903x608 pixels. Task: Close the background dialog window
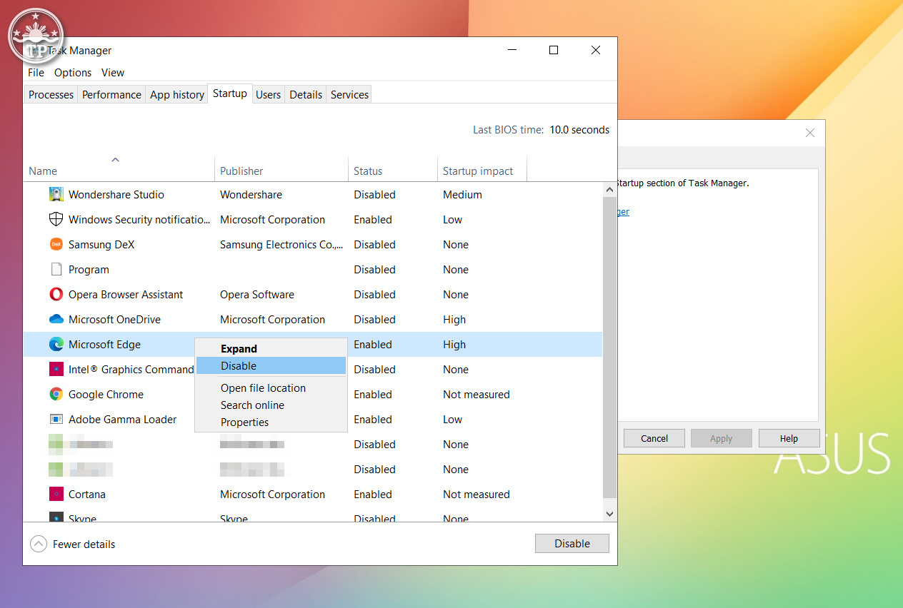[x=809, y=133]
